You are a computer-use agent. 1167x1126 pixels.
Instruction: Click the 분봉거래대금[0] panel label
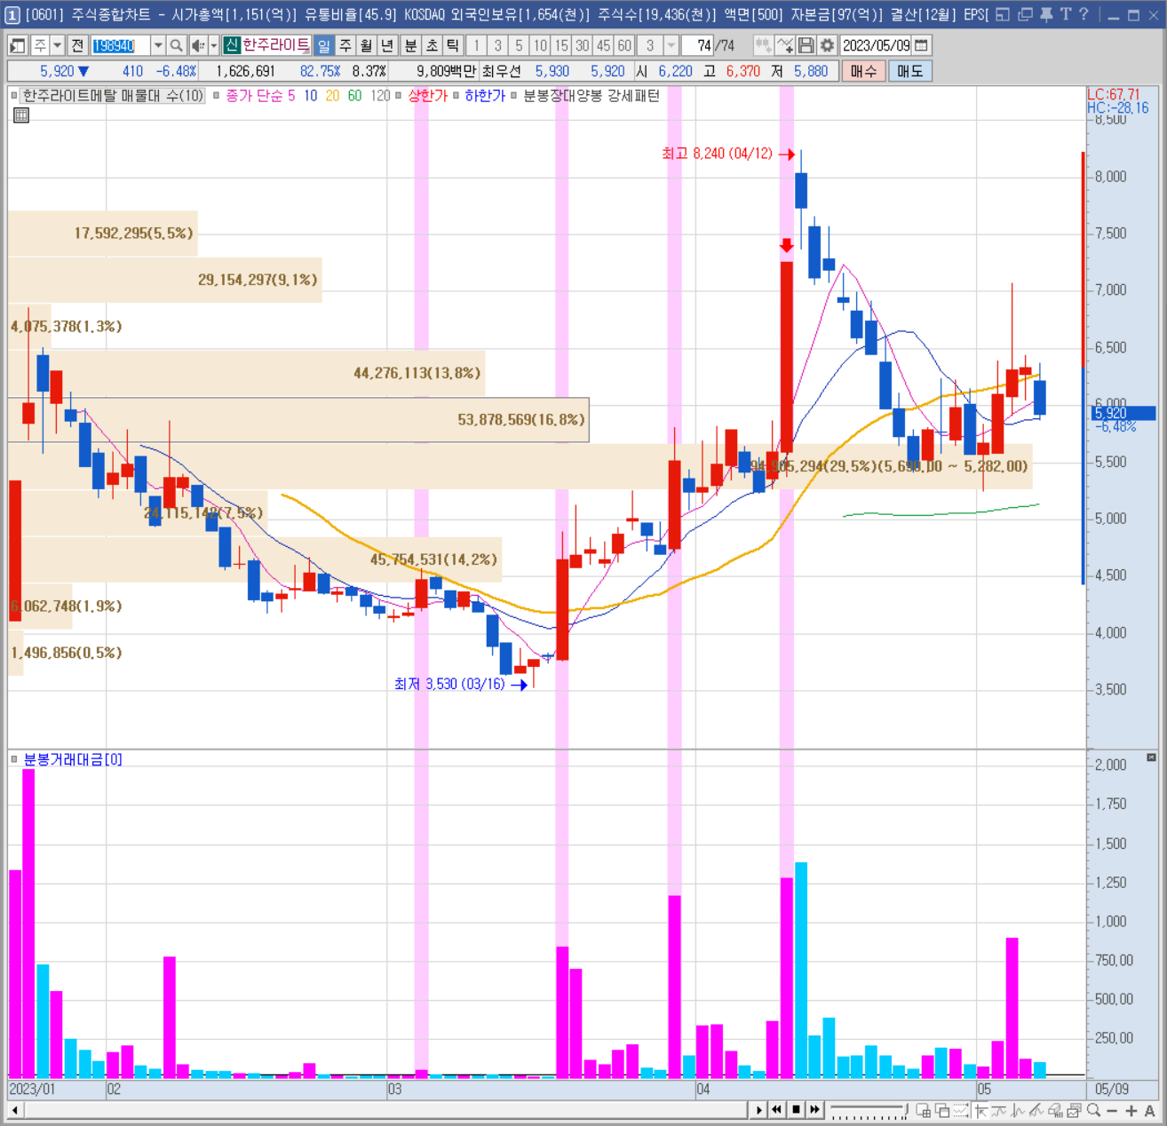point(73,759)
